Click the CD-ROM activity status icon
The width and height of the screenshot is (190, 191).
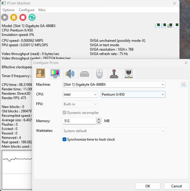pos(176,25)
